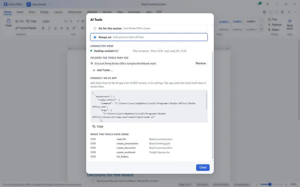Click the ribbon Copy icon in Clipboard group
The height and width of the screenshot is (187, 300).
pyautogui.click(x=28, y=21)
